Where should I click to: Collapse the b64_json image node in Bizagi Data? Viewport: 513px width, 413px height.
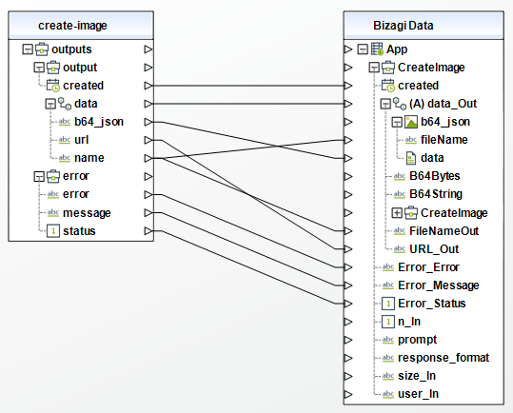point(397,122)
